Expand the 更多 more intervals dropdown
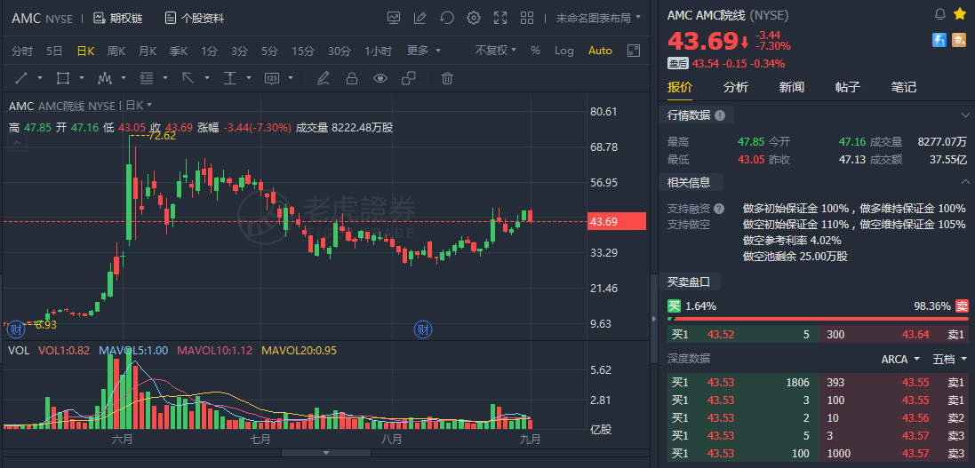Viewport: 975px width, 468px height. pyautogui.click(x=423, y=51)
